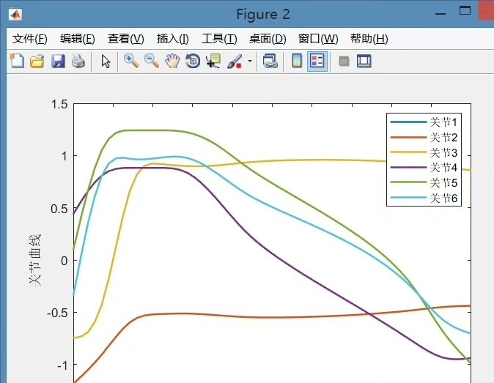Click the y-axis label 关节曲线

pos(34,260)
